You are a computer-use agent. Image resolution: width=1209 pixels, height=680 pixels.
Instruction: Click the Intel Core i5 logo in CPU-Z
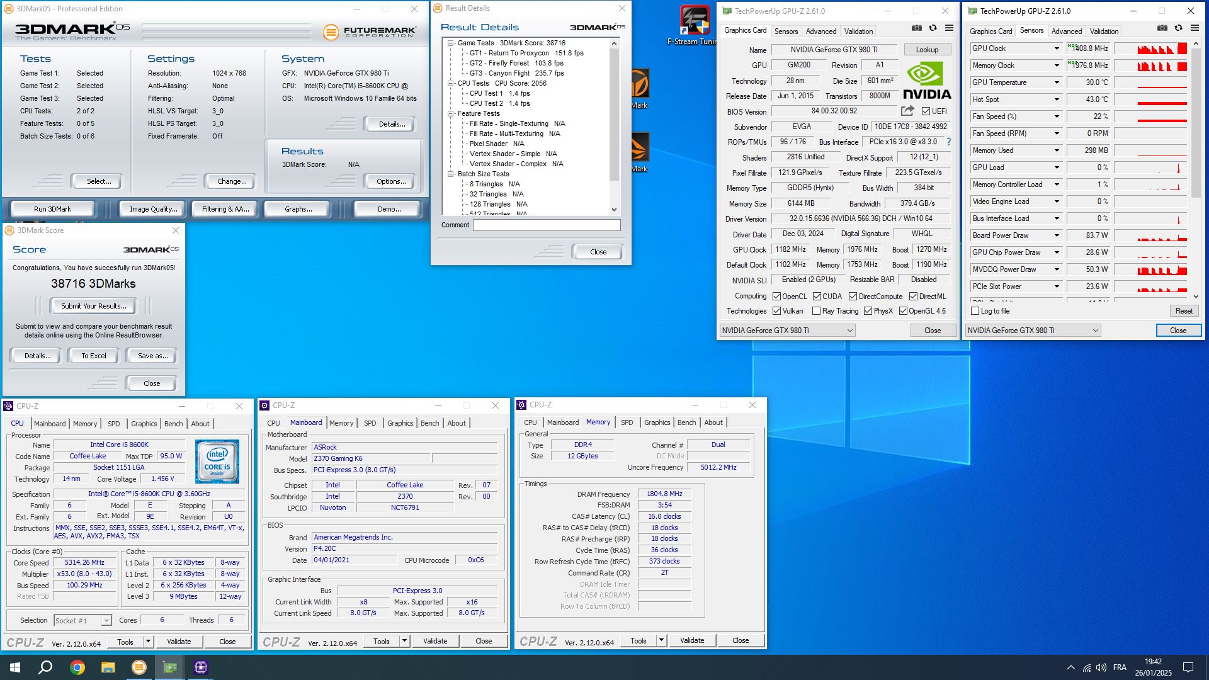pos(217,462)
